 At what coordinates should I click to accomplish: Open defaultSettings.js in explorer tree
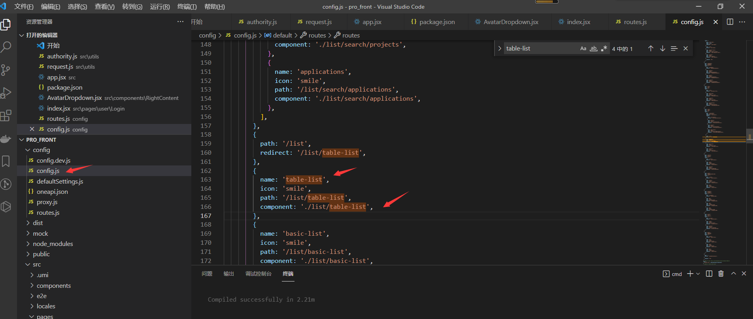tap(104, 181)
